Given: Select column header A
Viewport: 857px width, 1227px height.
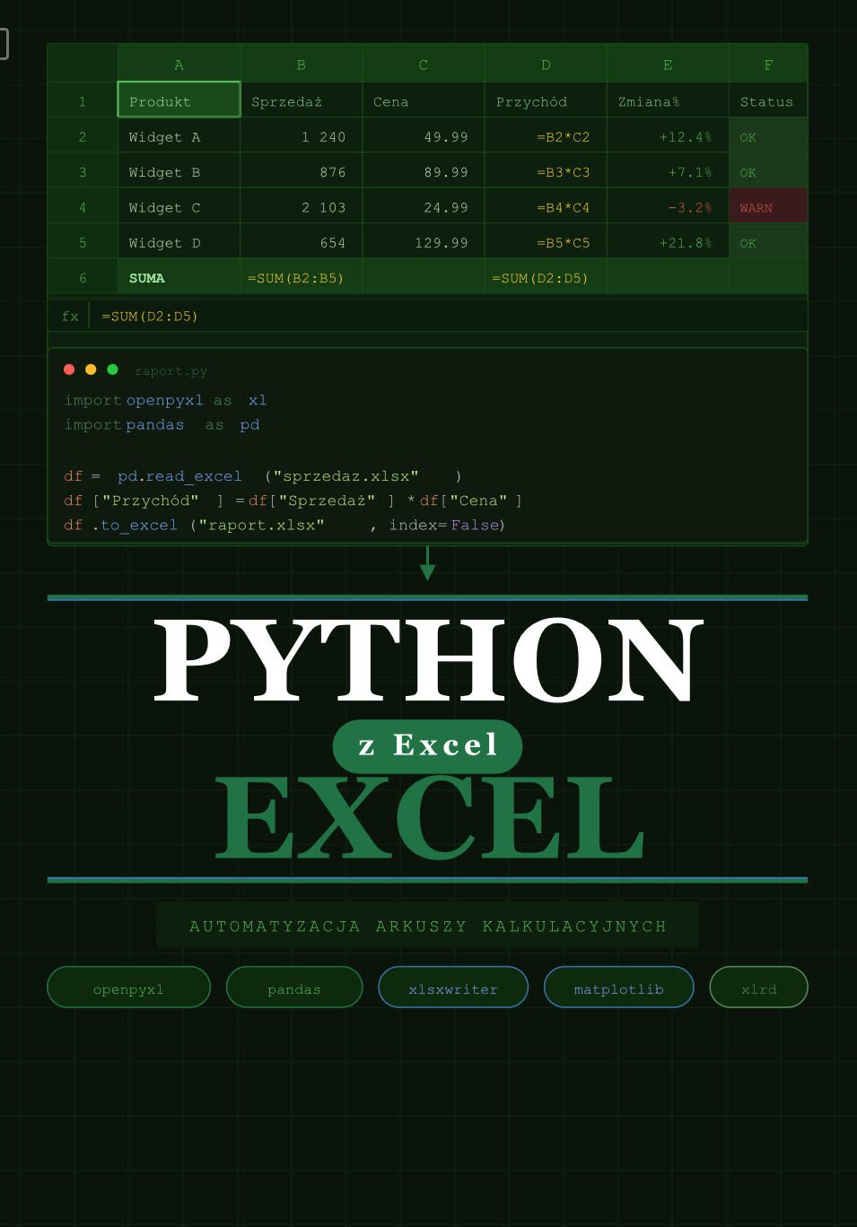Looking at the screenshot, I should point(179,65).
